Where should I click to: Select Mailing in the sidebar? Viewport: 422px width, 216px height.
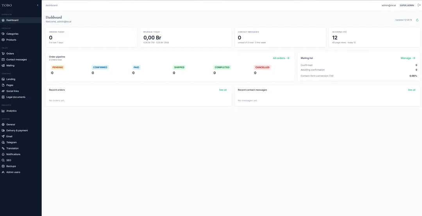21,65
